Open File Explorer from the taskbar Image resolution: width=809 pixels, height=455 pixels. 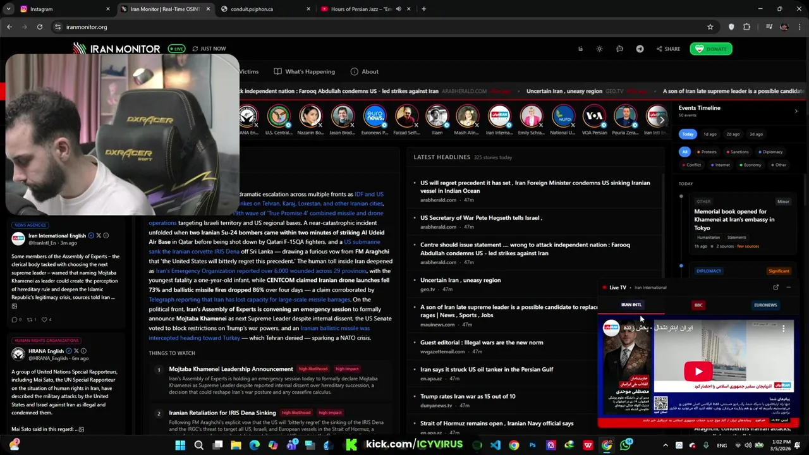pos(236,446)
